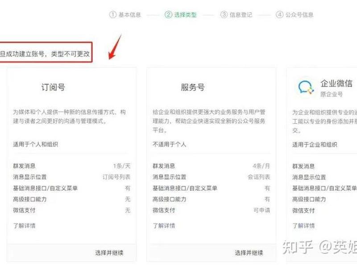The image size is (357, 268).
Task: Click the 可申请 value for 微信支付
Action: (262, 210)
